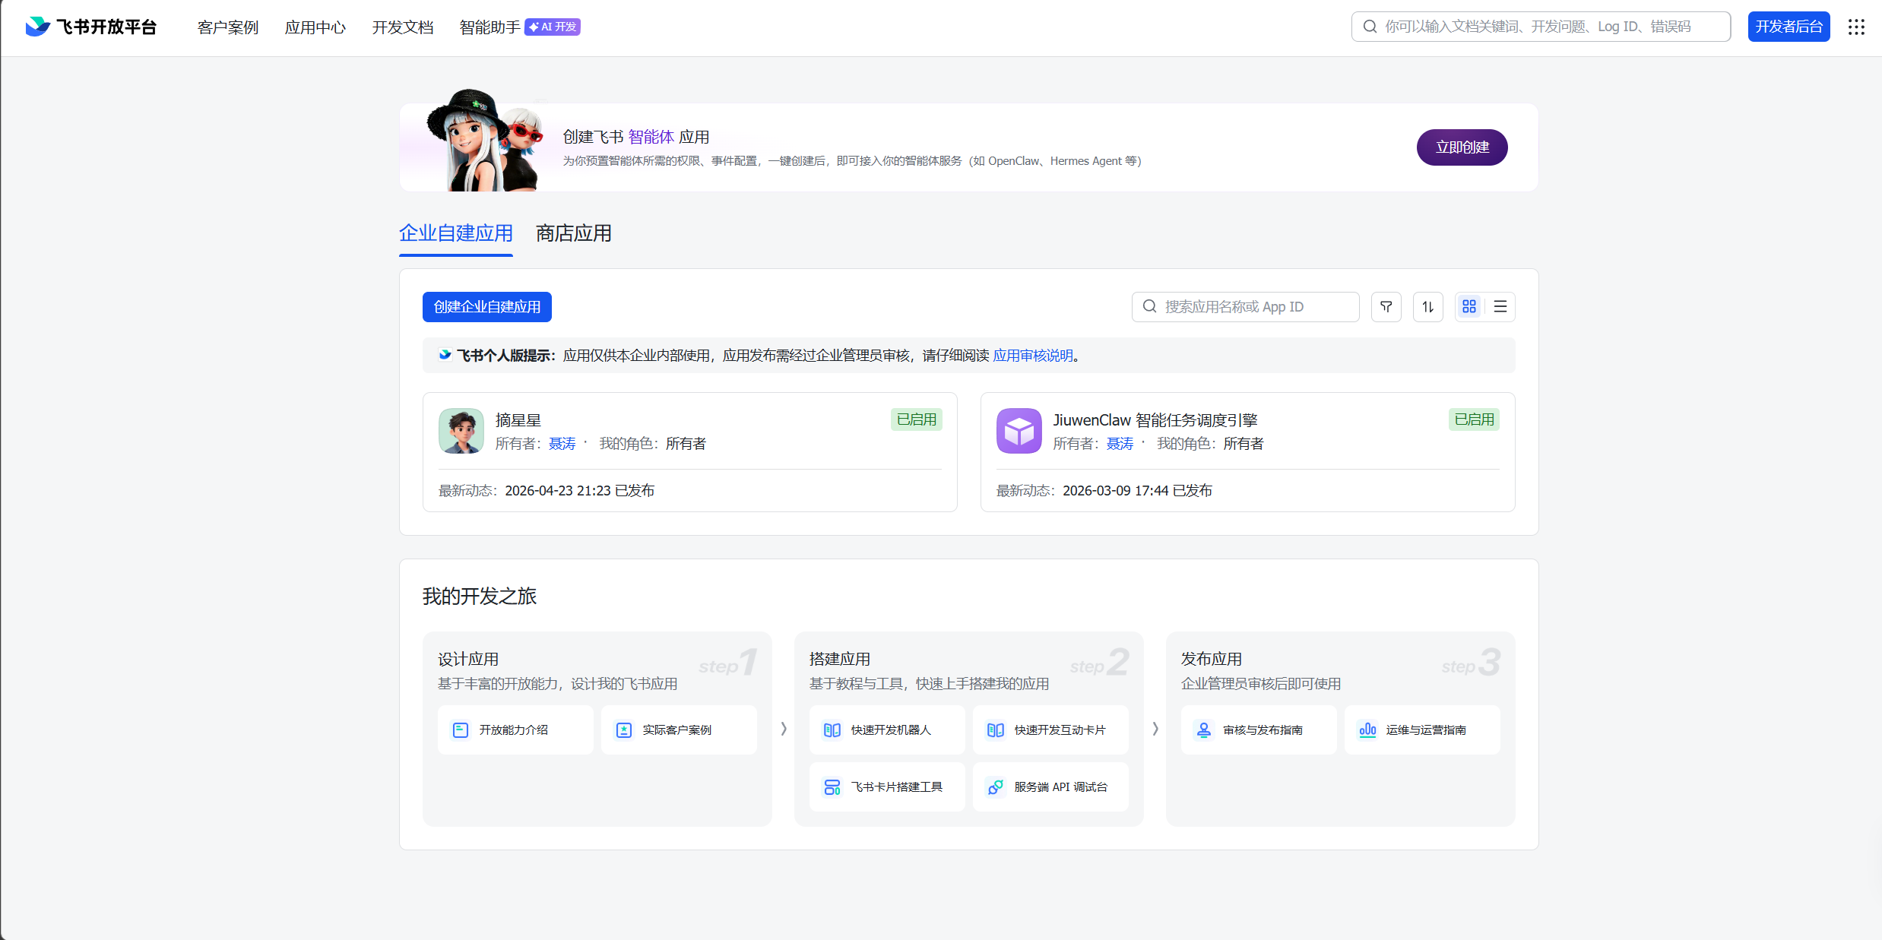Select the 商店应用 tab

pyautogui.click(x=573, y=233)
